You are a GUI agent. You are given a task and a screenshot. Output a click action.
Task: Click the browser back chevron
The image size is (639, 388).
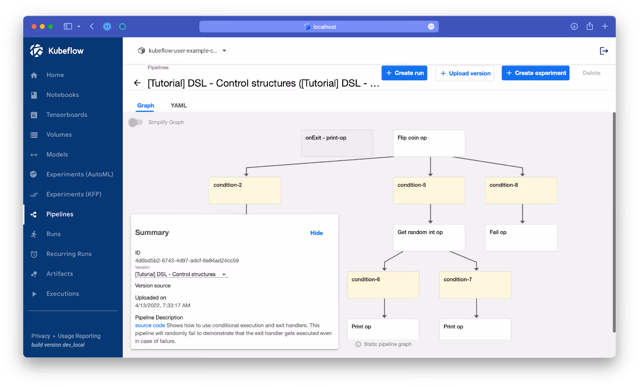92,26
